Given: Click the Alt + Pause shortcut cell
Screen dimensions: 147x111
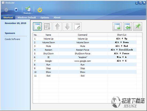Looking at the screenshot, I should pyautogui.click(x=122, y=53).
